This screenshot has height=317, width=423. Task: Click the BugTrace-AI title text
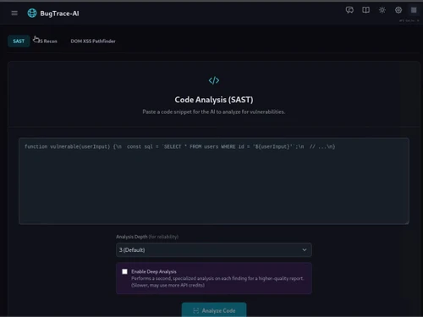pos(59,14)
